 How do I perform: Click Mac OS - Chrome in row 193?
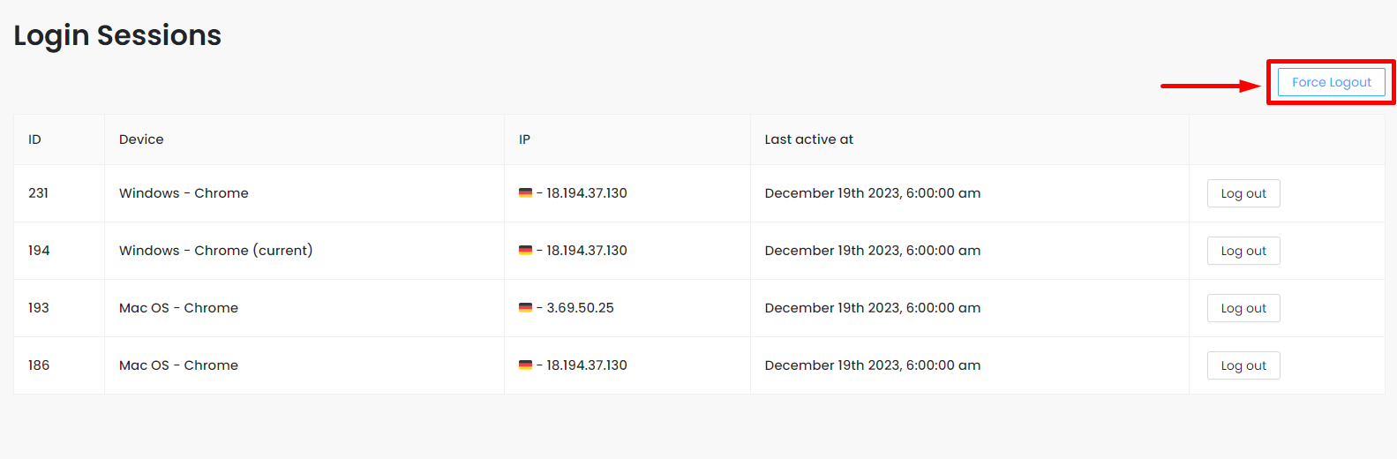178,308
